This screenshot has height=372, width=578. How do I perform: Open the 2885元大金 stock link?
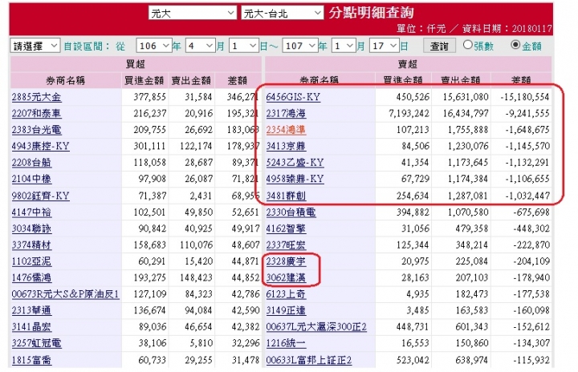(x=36, y=97)
